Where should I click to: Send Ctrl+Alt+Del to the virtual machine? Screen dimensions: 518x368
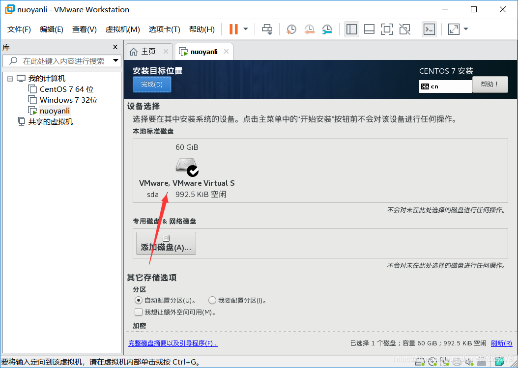click(267, 29)
